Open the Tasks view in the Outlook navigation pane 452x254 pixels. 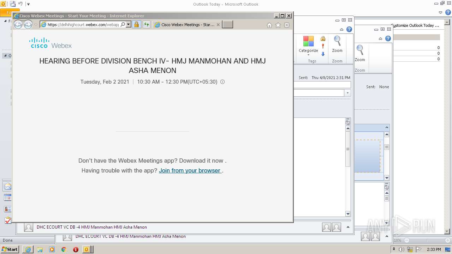7,220
